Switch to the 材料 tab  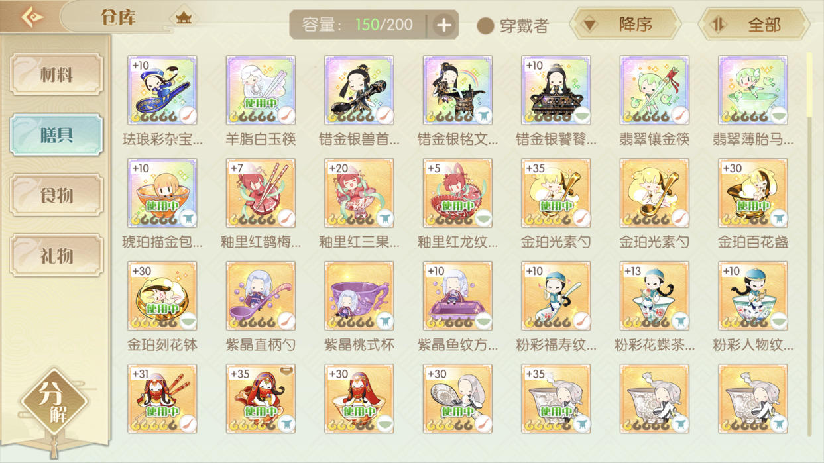tap(56, 74)
